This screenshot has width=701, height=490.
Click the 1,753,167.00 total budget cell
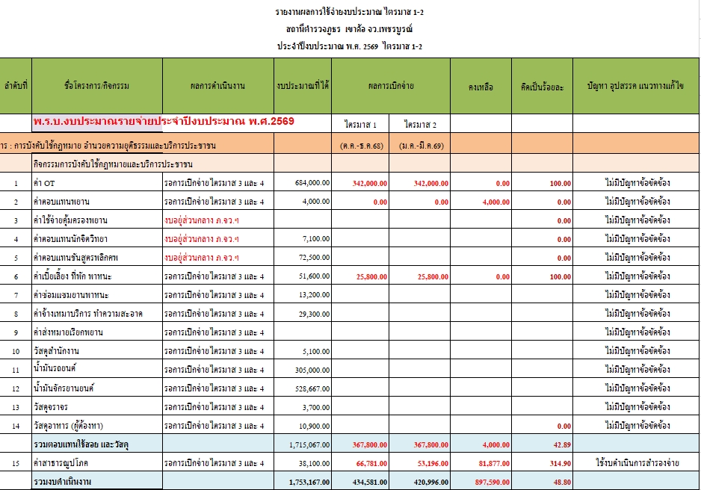[303, 482]
